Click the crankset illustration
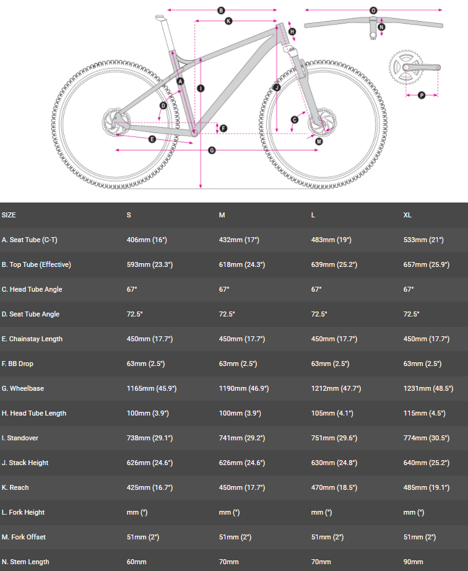The width and height of the screenshot is (468, 571). [x=409, y=69]
